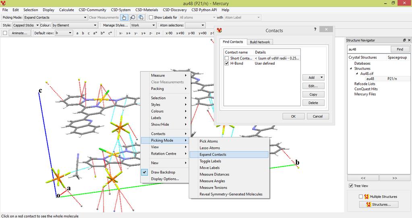View along the a axis
412x218 pixels.
coord(77,33)
